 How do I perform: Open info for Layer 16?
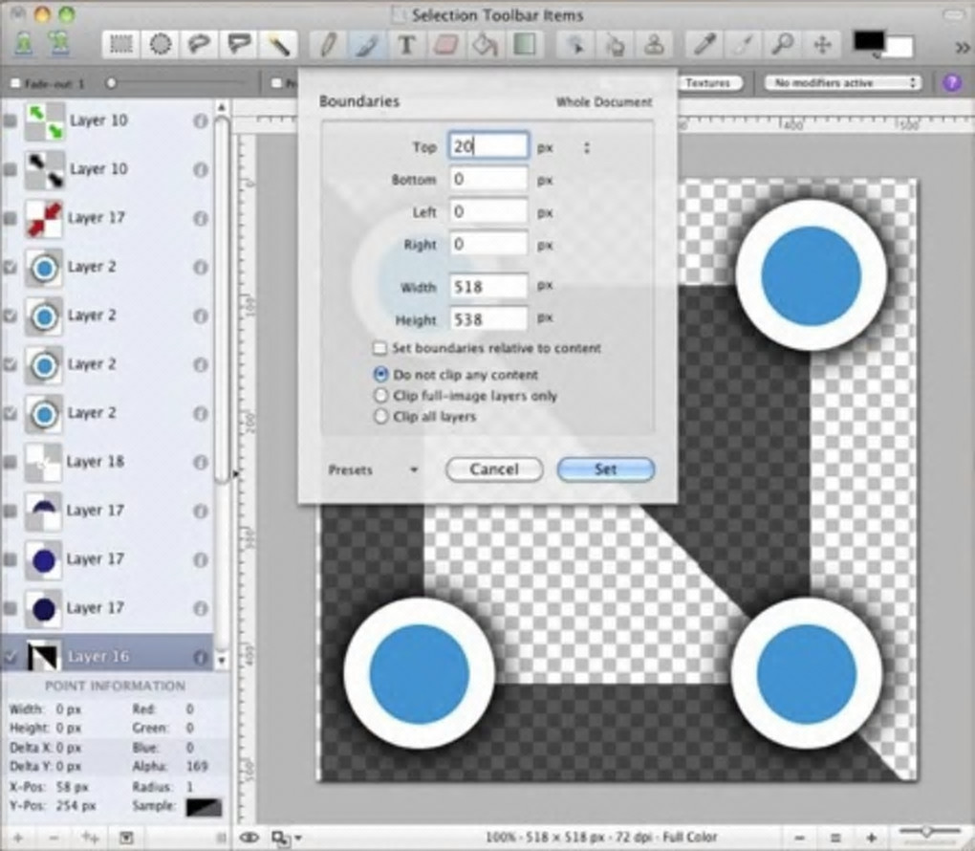200,657
